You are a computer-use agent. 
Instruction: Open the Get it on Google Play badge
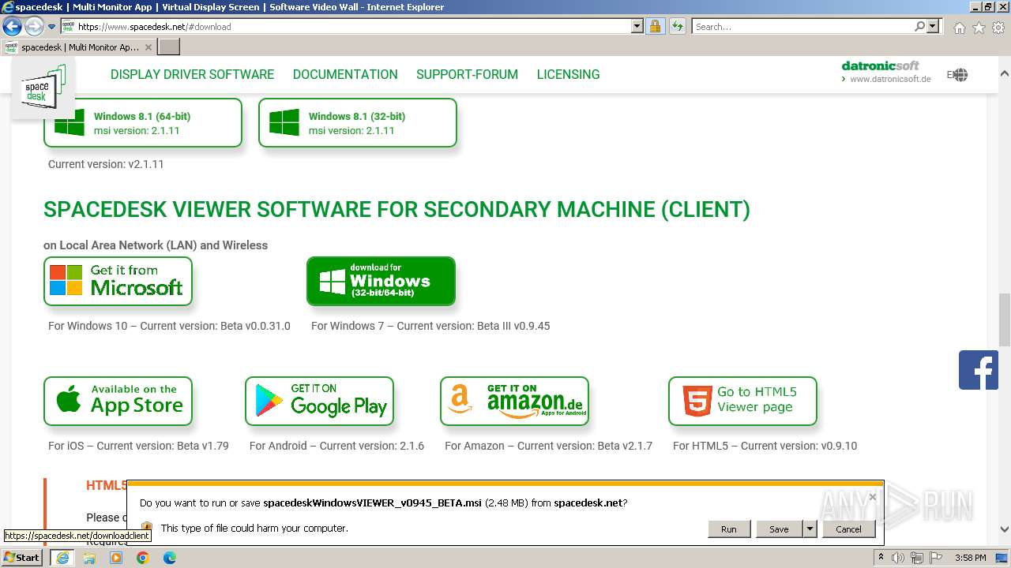click(x=319, y=401)
